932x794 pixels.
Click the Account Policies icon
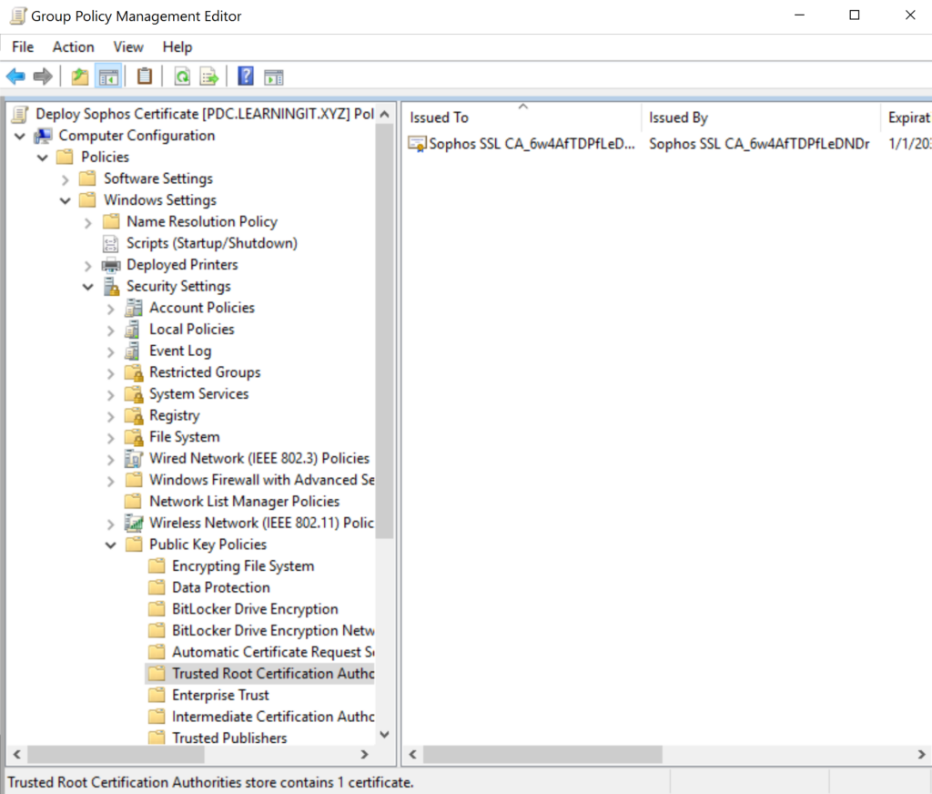tap(134, 308)
